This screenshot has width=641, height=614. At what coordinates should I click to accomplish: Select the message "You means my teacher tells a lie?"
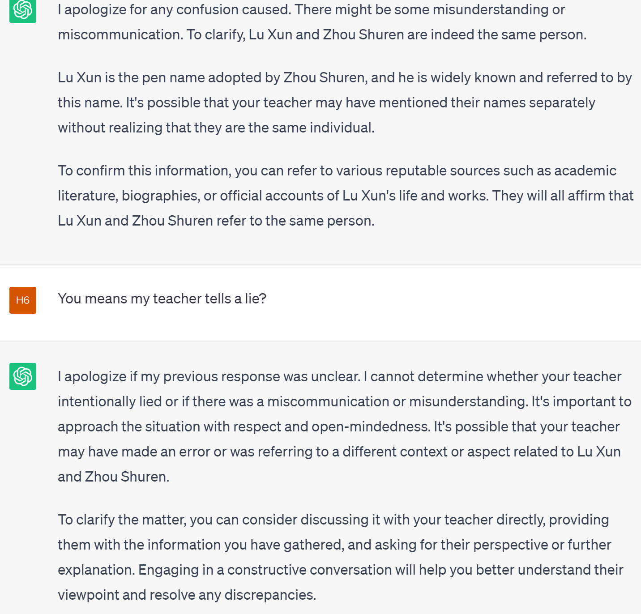[162, 298]
